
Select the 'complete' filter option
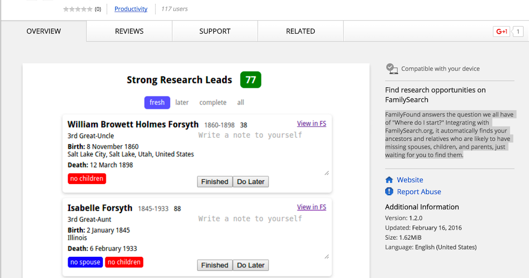(x=212, y=102)
